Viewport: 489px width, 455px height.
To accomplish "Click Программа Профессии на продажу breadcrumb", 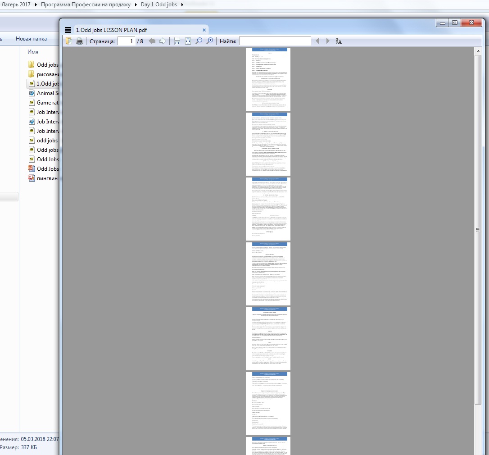I will click(x=86, y=5).
